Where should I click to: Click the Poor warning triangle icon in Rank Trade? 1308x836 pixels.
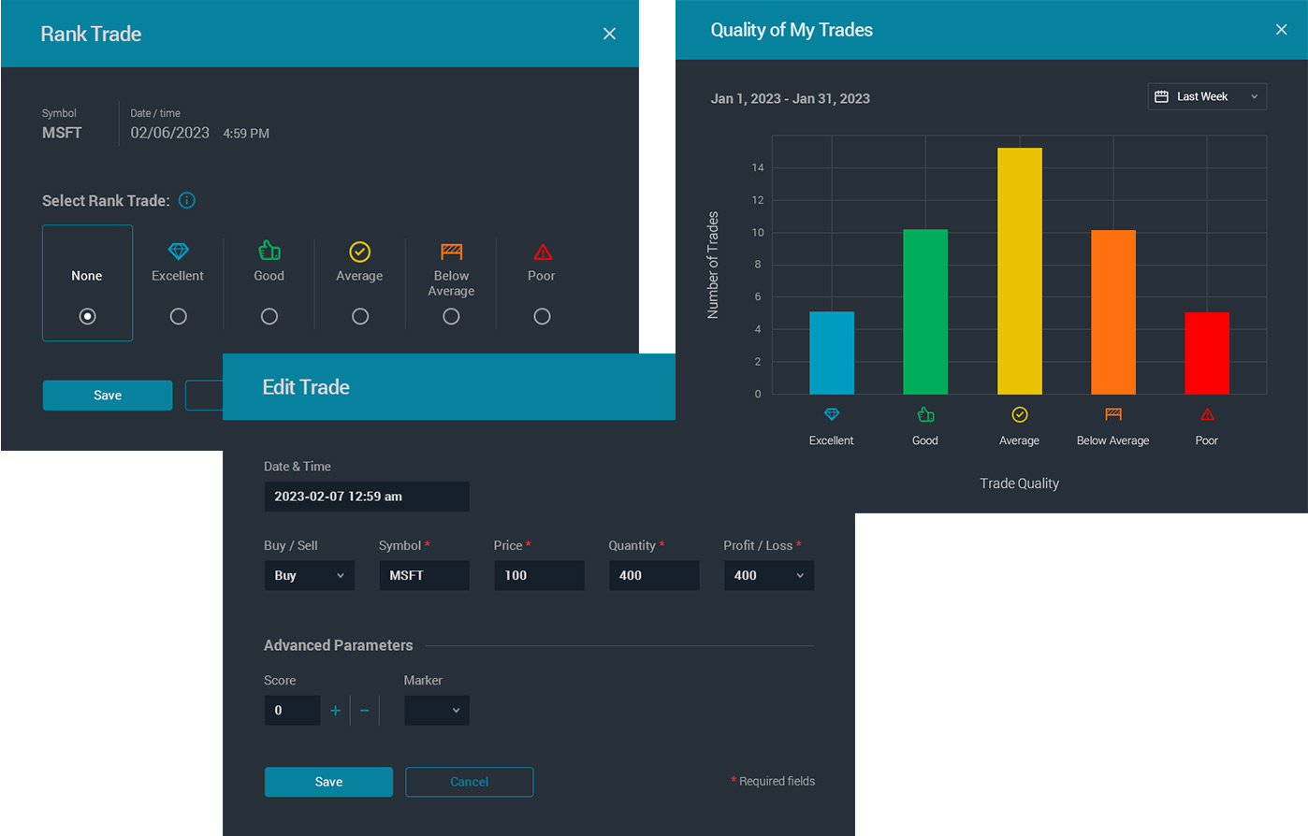(543, 252)
